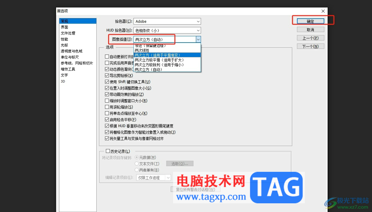Toggle 自动更新打开的 checkbox
This screenshot has width=372, height=212.
click(x=107, y=57)
